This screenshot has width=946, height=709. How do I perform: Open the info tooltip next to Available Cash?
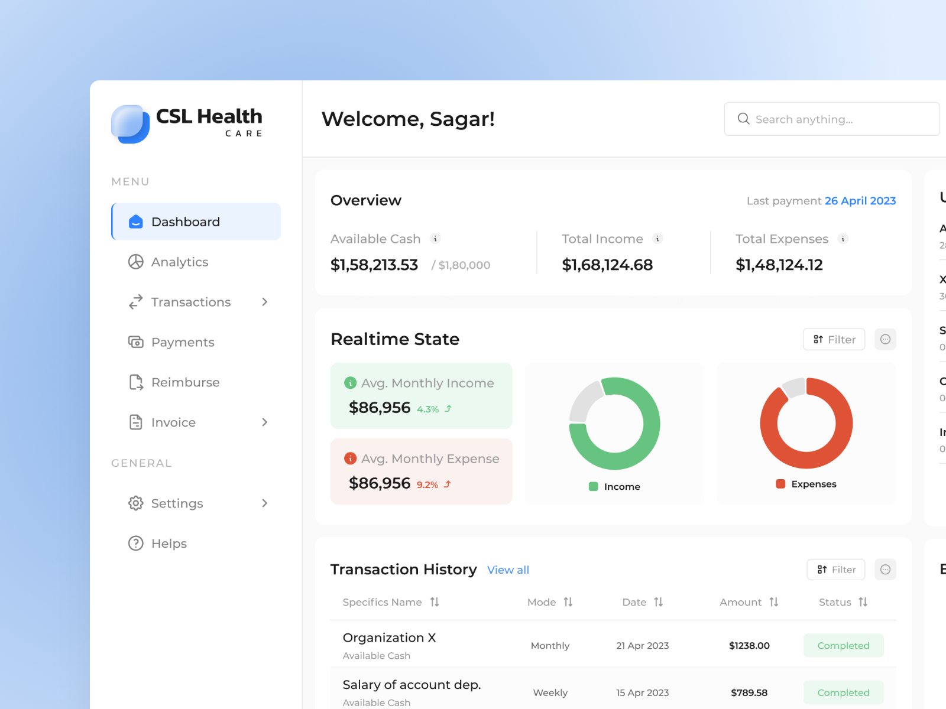click(436, 239)
